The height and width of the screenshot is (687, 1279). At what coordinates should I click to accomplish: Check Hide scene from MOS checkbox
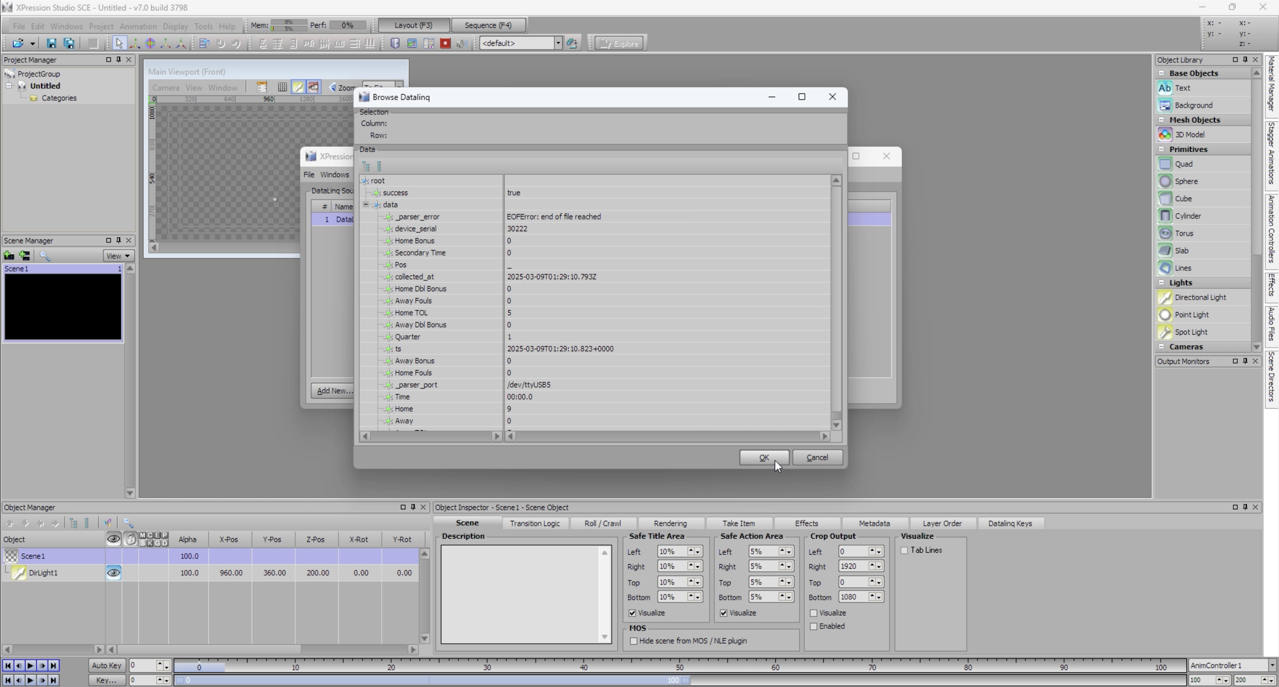634,641
